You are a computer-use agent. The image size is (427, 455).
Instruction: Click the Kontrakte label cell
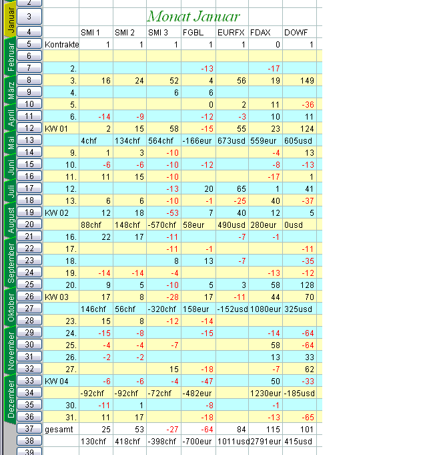click(x=61, y=44)
